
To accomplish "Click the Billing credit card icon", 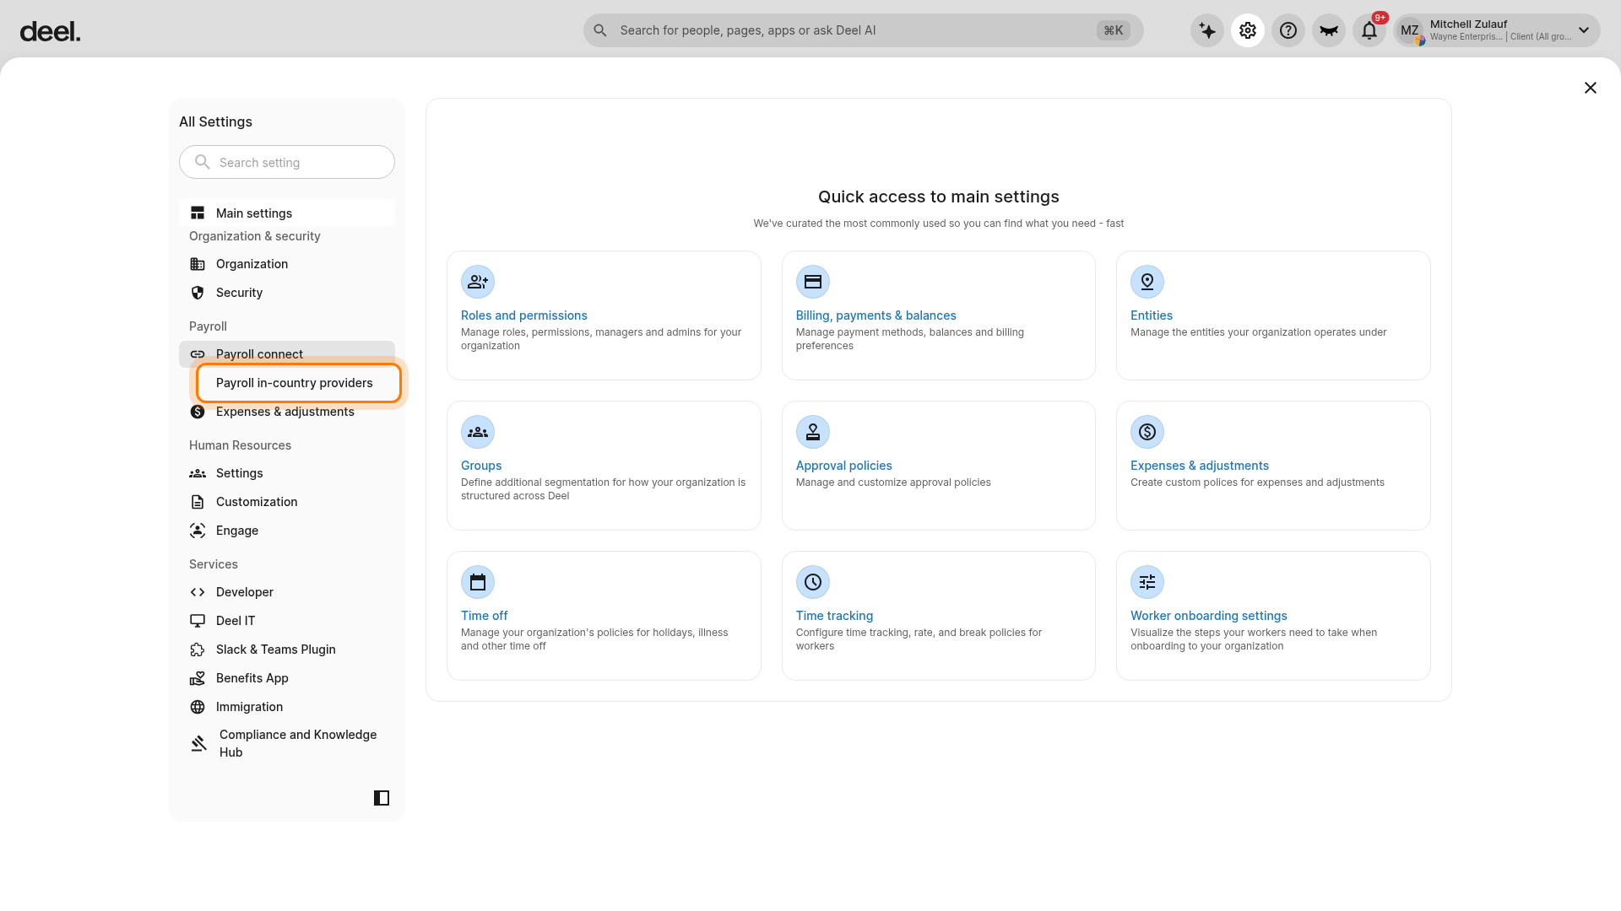I will 813,282.
